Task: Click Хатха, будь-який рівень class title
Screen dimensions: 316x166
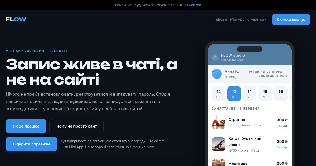Action: pos(245,141)
